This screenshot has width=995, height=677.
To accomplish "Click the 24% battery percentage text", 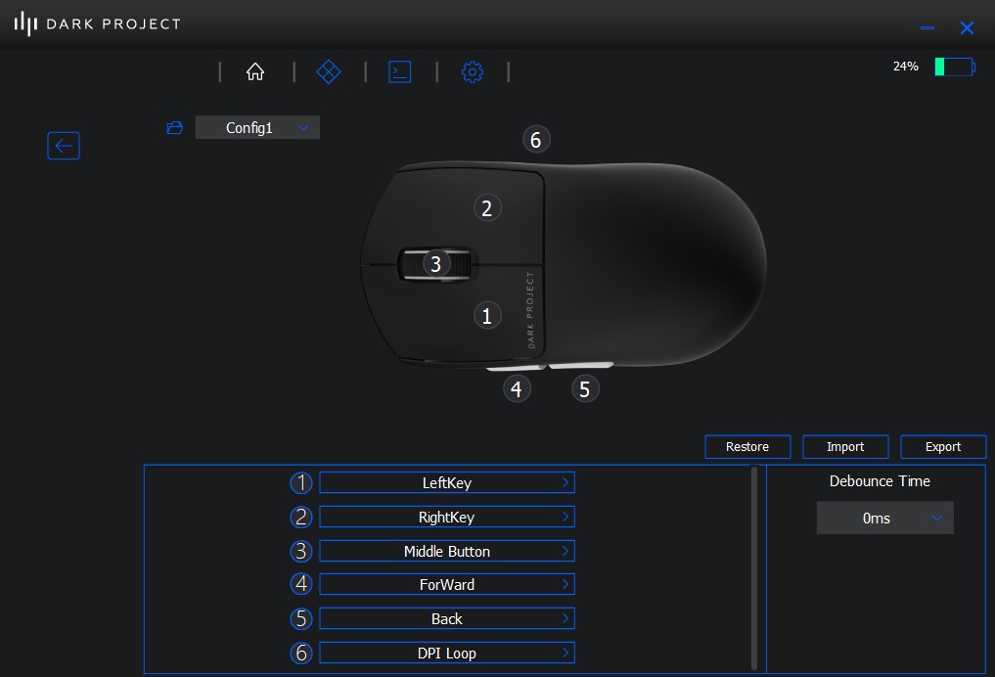I will [906, 67].
